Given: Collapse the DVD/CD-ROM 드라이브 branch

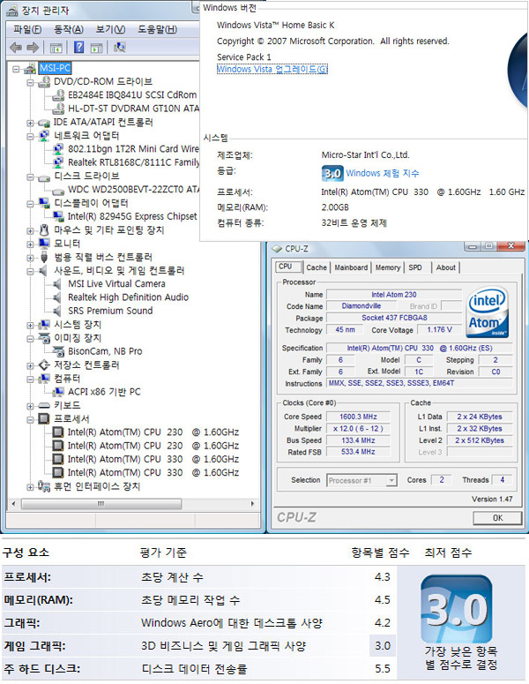Looking at the screenshot, I should tap(30, 82).
